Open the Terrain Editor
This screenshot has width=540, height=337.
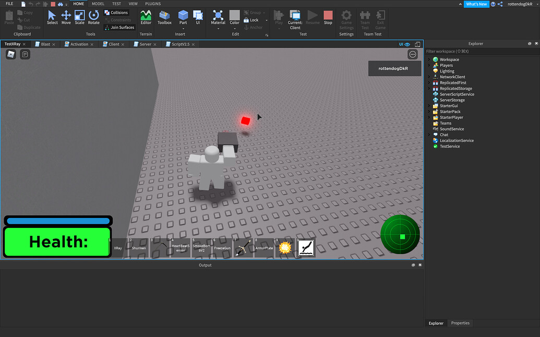(146, 17)
